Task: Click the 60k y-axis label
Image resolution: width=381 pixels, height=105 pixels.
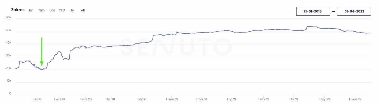Action: click(x=8, y=17)
